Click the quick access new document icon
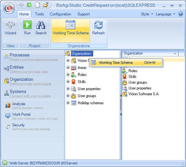 (38, 5)
